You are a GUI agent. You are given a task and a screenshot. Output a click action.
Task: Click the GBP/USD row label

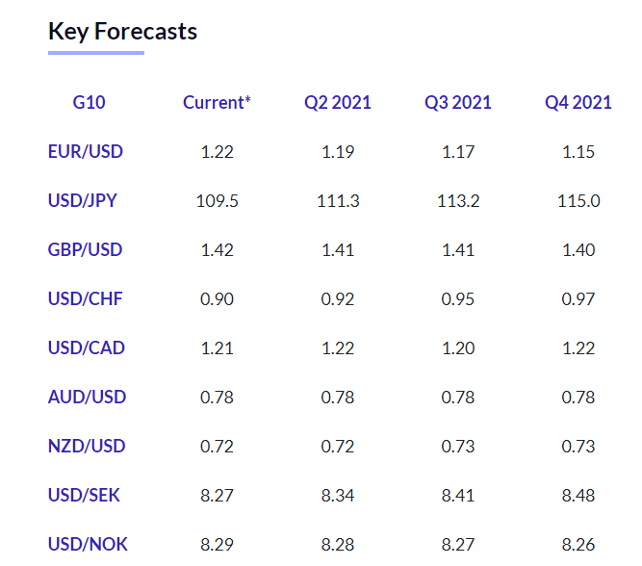(86, 250)
